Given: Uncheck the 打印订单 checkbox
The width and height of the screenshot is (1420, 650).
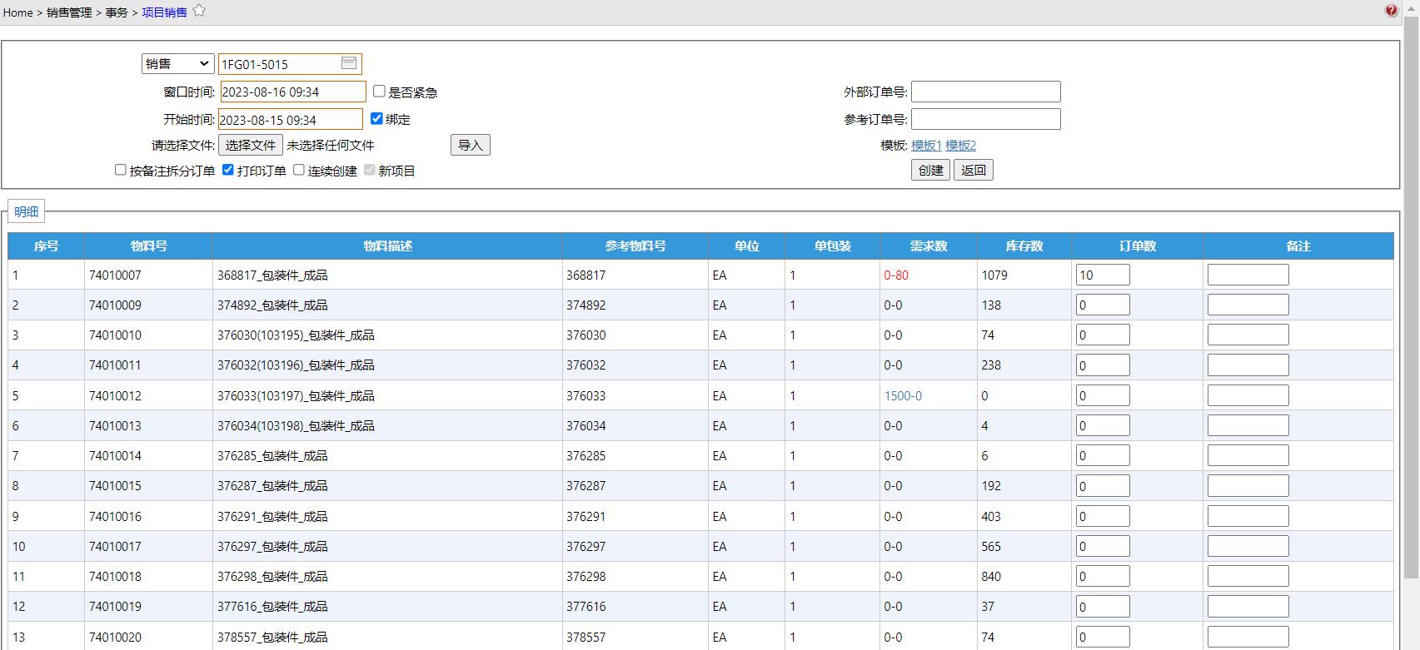Looking at the screenshot, I should click(x=227, y=170).
